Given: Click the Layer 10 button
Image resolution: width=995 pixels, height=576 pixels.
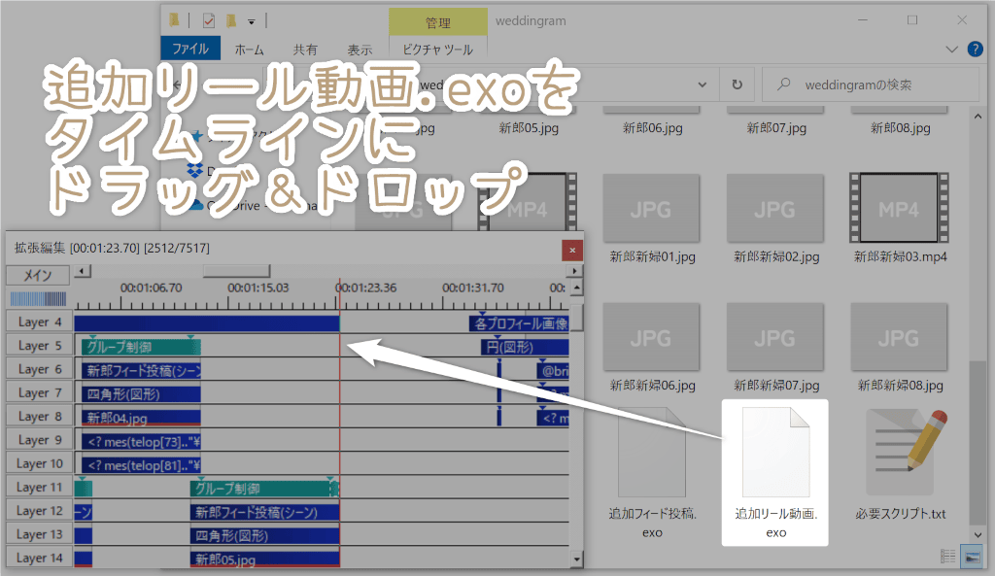Looking at the screenshot, I should [x=37, y=463].
